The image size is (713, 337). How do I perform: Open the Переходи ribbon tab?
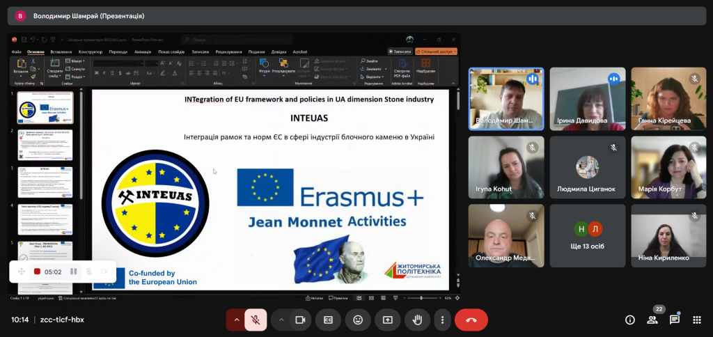[118, 52]
